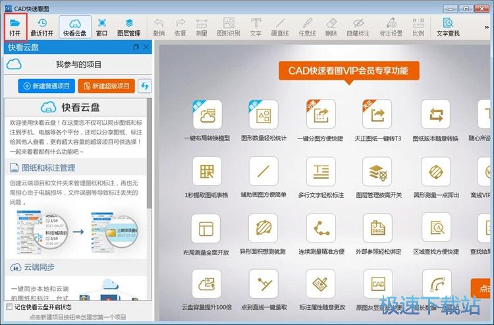Screen dimensions: 494x325
Task: Select the 任意线 freehand tool
Action: click(x=307, y=27)
